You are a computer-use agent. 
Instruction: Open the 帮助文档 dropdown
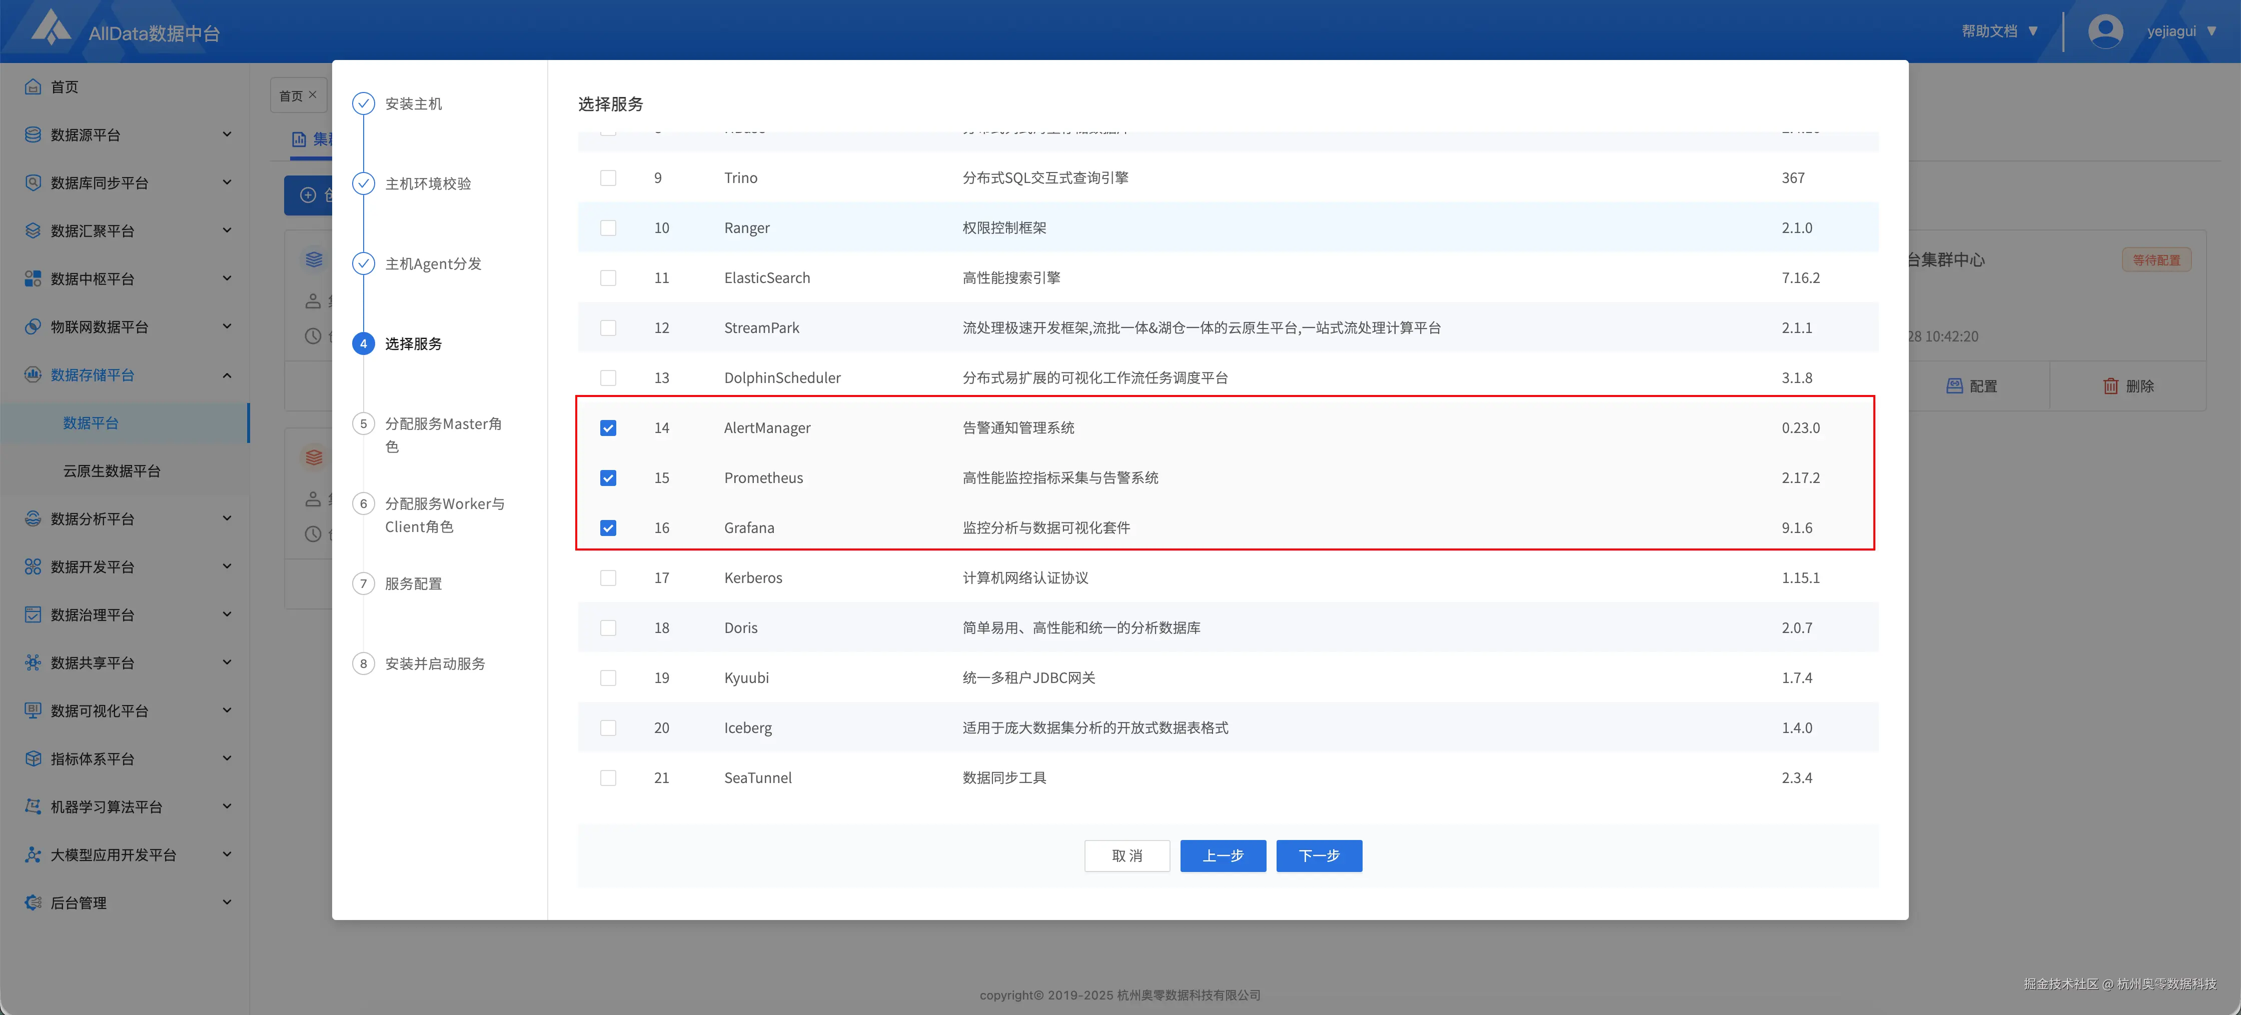(x=1999, y=31)
